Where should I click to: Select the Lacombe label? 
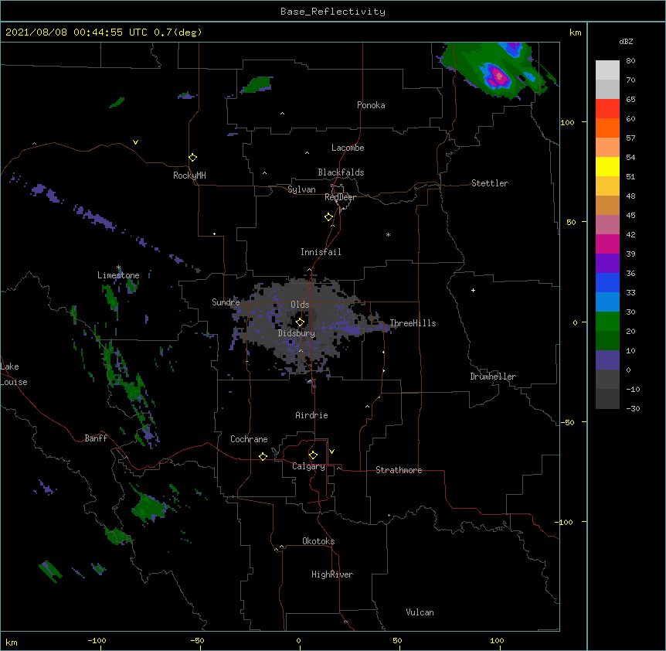(x=348, y=148)
